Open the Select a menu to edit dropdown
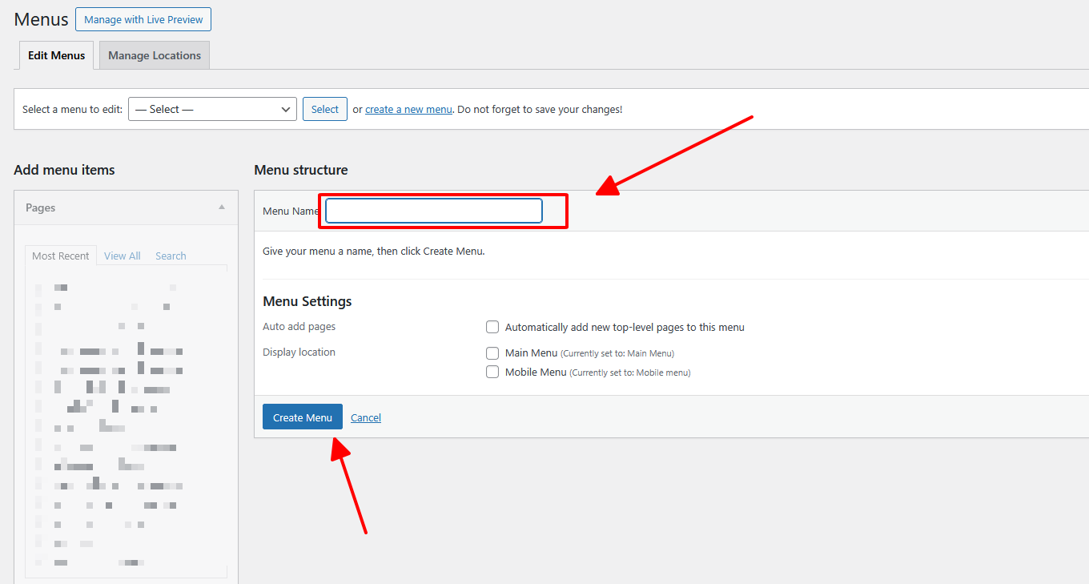 pos(212,109)
